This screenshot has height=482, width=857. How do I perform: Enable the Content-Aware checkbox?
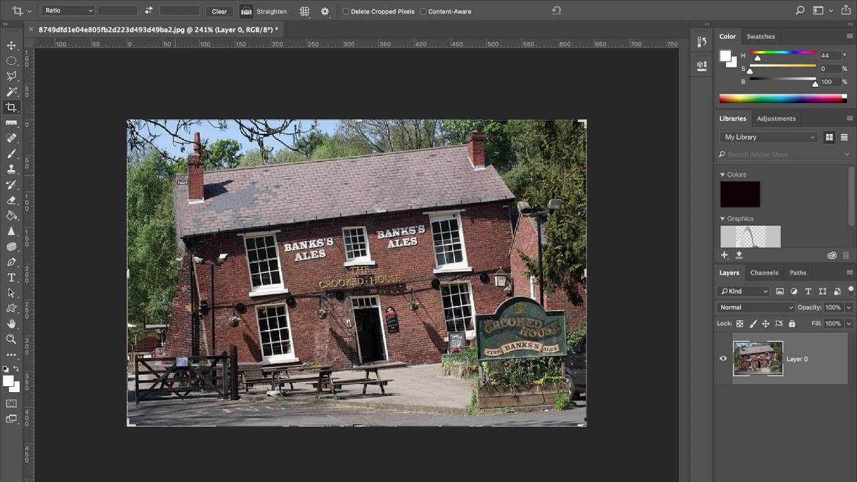click(423, 11)
